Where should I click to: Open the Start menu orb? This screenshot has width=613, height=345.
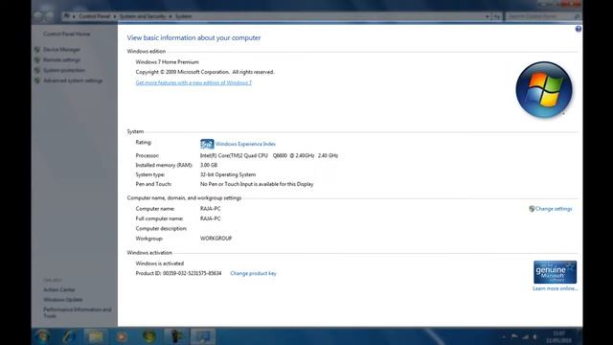pos(42,336)
